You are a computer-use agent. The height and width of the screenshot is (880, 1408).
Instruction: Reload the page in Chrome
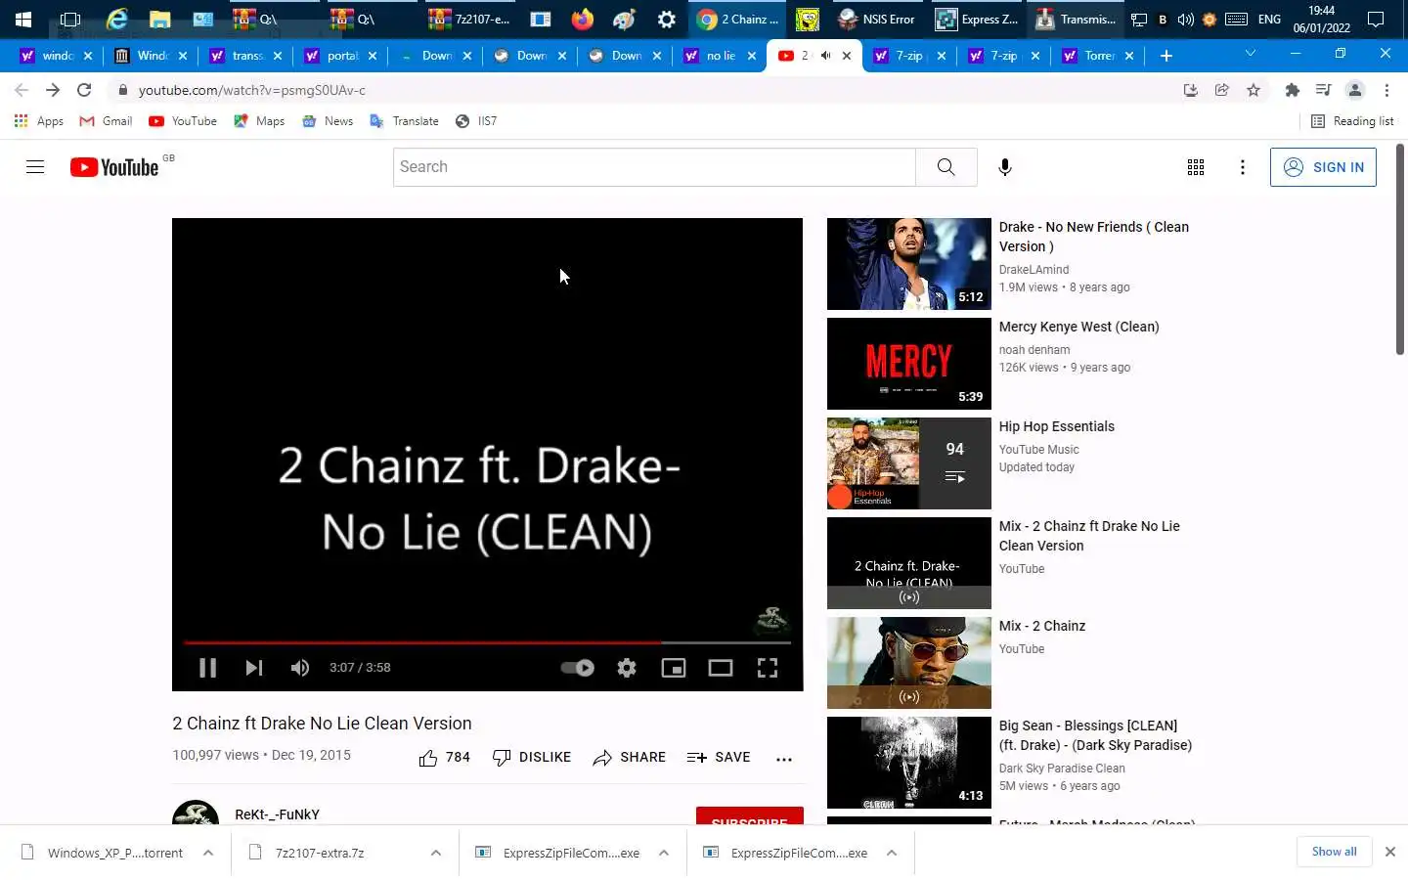(84, 90)
